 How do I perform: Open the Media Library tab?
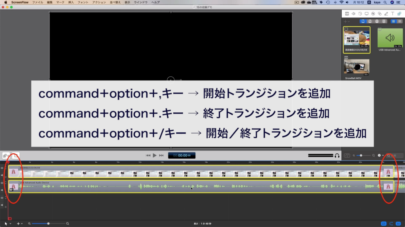point(399,13)
